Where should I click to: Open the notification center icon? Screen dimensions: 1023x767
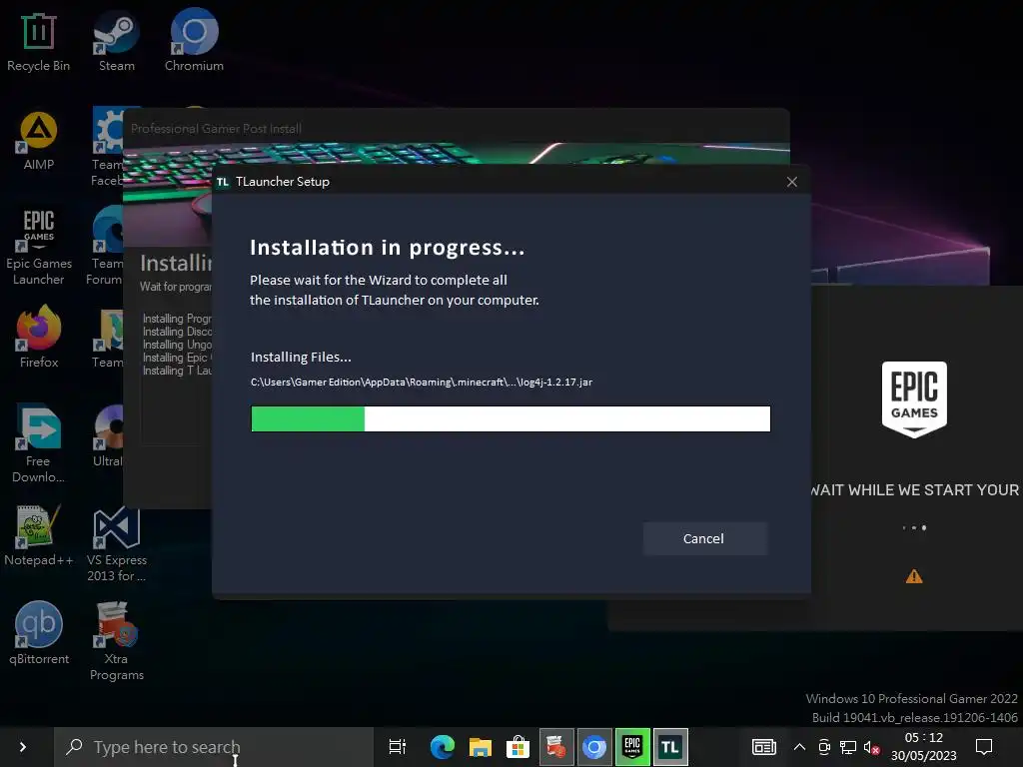point(983,747)
